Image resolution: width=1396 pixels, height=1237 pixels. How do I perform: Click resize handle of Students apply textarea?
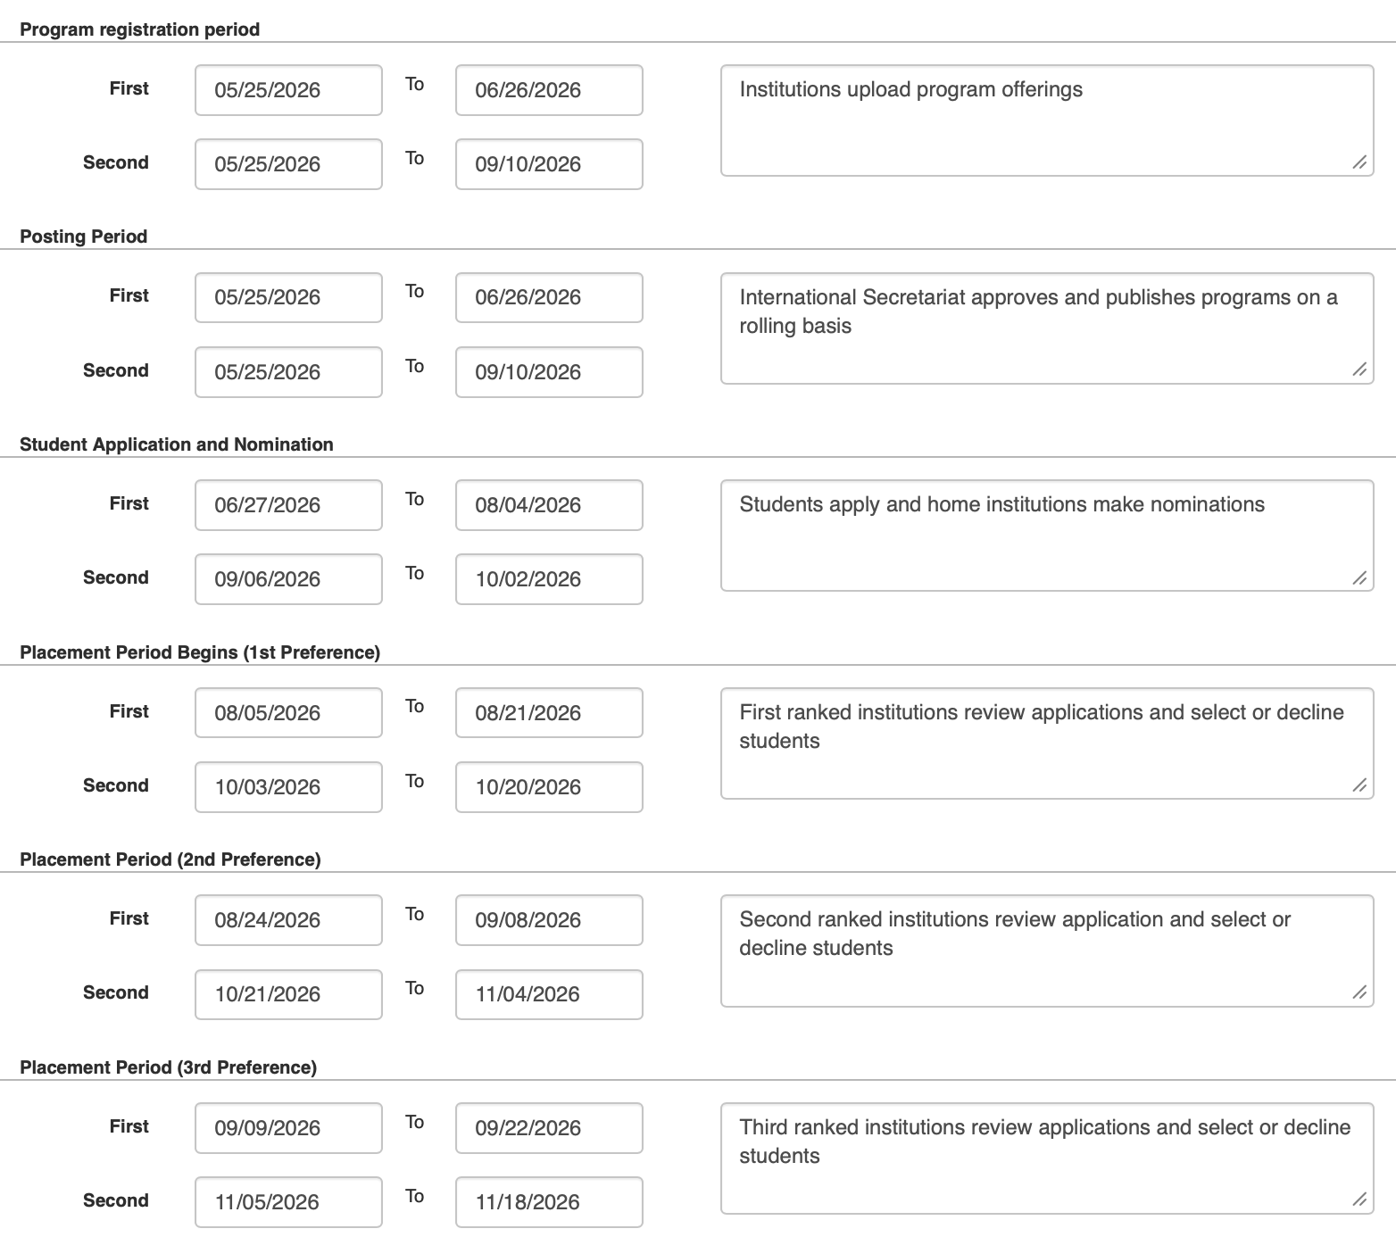tap(1359, 577)
